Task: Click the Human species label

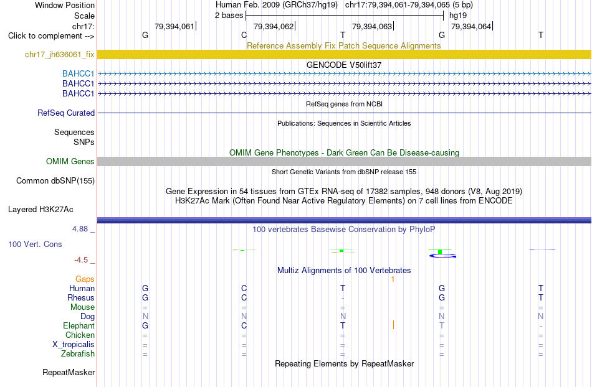Action: [82, 288]
